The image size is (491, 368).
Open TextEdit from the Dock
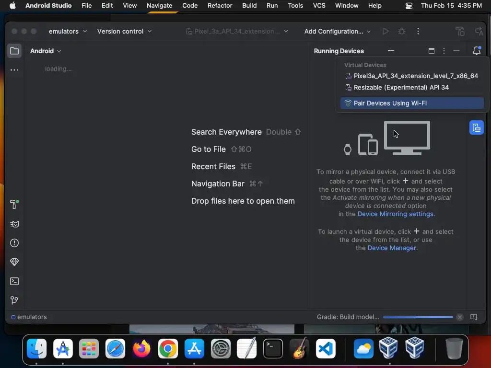point(247,349)
